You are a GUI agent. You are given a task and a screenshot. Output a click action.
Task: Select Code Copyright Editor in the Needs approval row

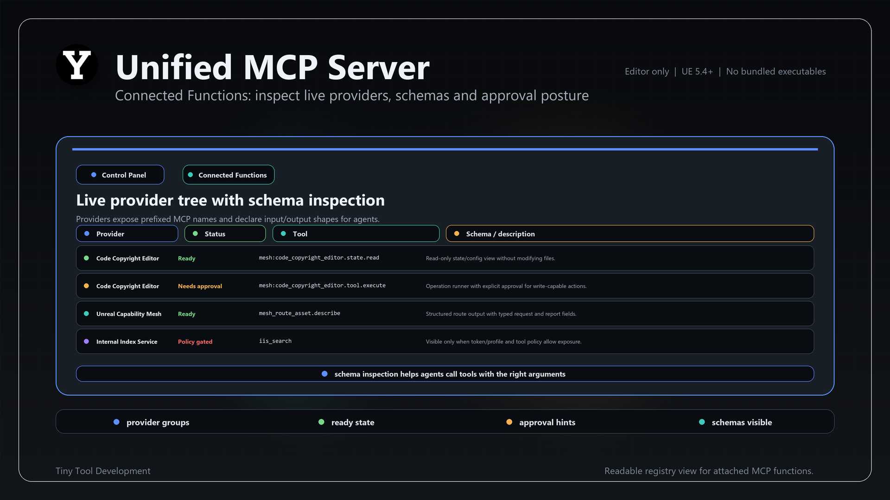coord(127,286)
